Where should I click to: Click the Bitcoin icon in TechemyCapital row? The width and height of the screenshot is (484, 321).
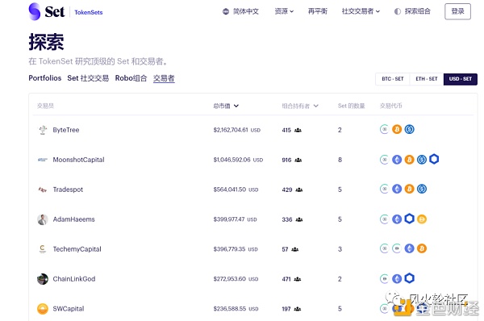pyautogui.click(x=422, y=248)
